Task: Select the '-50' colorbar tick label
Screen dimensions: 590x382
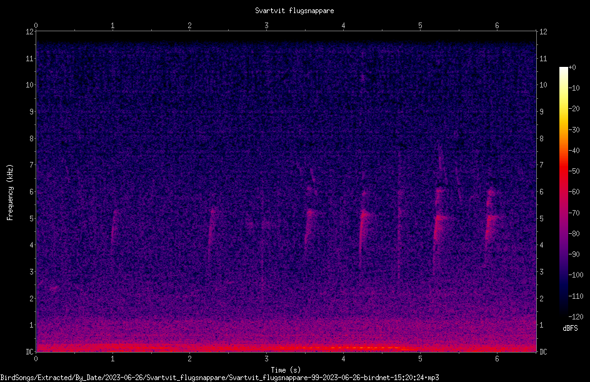Action: click(574, 171)
